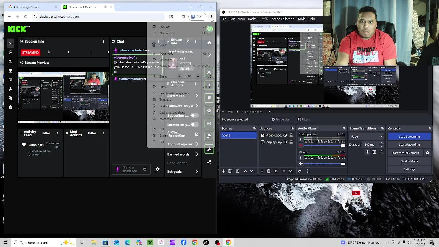
Task: Move scene up in OBS Scenes dock
Action: click(245, 171)
